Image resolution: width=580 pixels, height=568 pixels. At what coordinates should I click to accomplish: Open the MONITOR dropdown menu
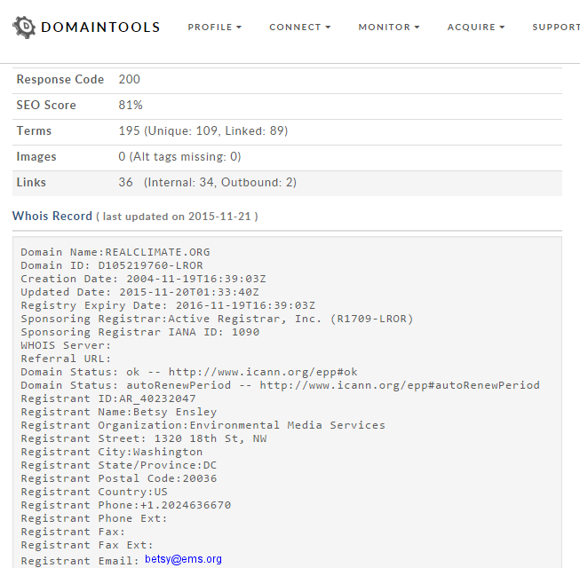(389, 28)
